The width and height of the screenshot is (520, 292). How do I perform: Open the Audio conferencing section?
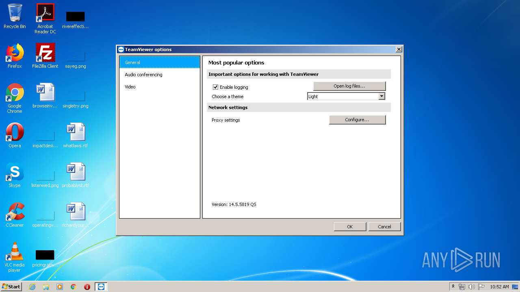coord(160,75)
